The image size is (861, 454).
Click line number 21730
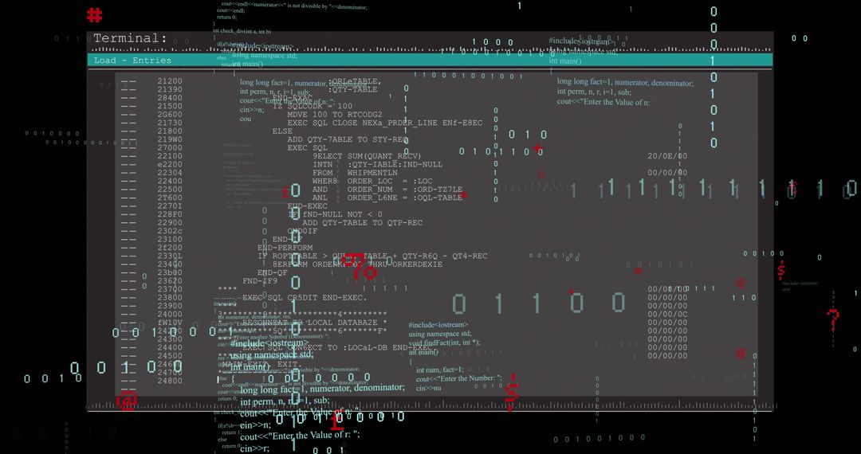[170, 123]
